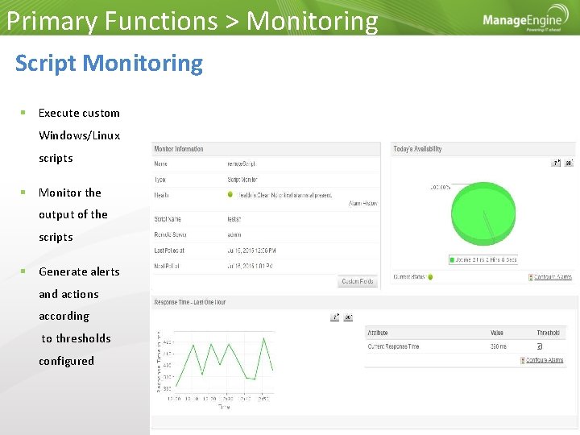The height and width of the screenshot is (435, 580).
Task: Open the Custom Fields button
Action: click(x=358, y=281)
